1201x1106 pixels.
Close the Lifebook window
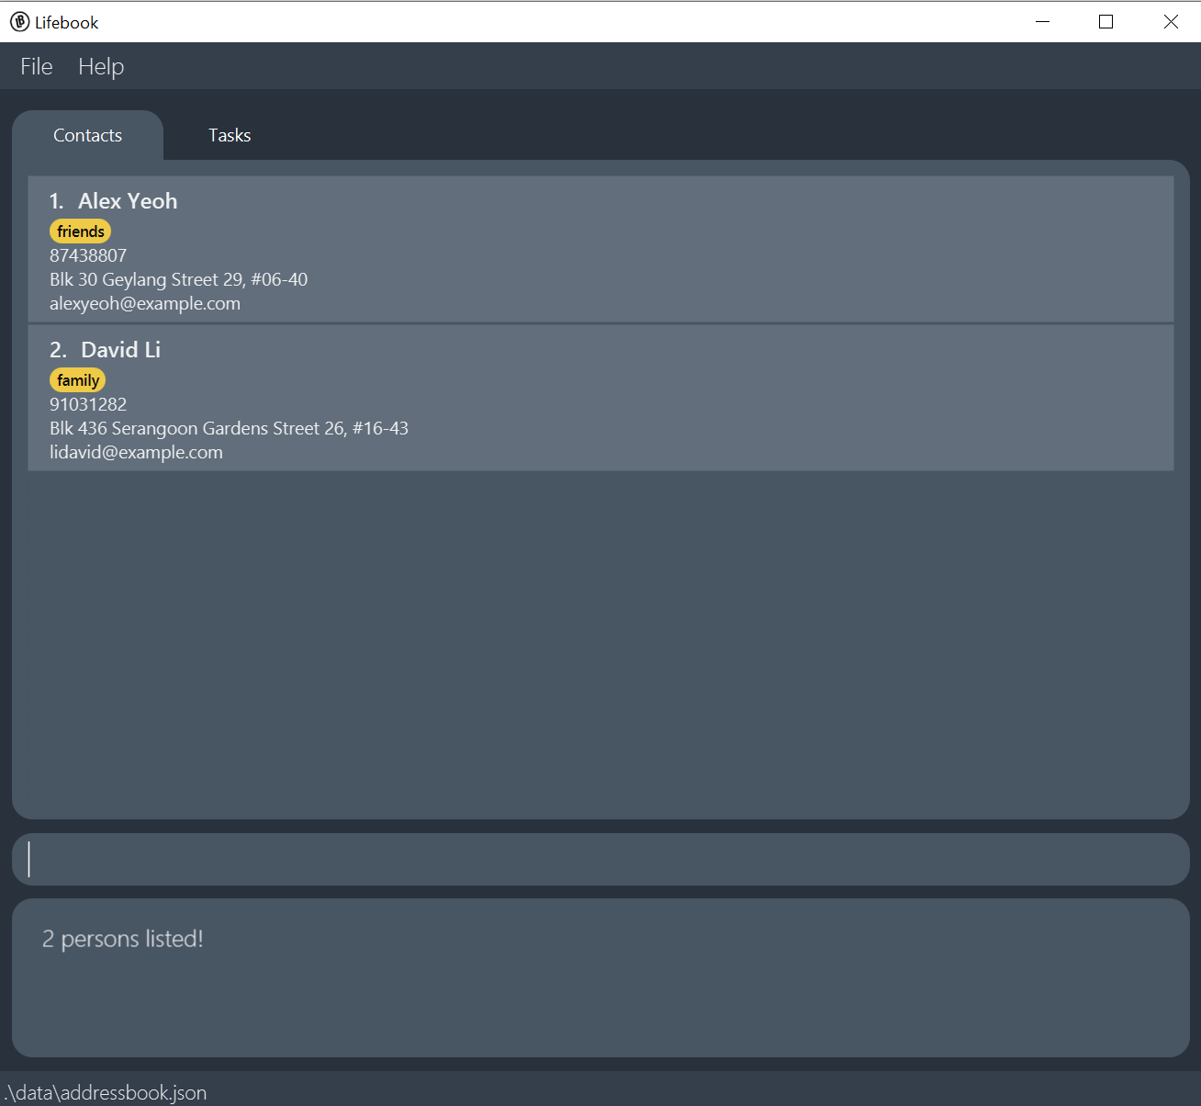(x=1171, y=22)
